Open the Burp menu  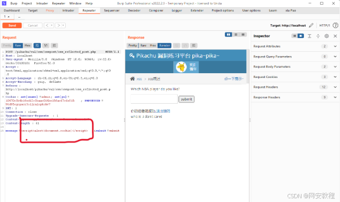pyautogui.click(x=14, y=3)
